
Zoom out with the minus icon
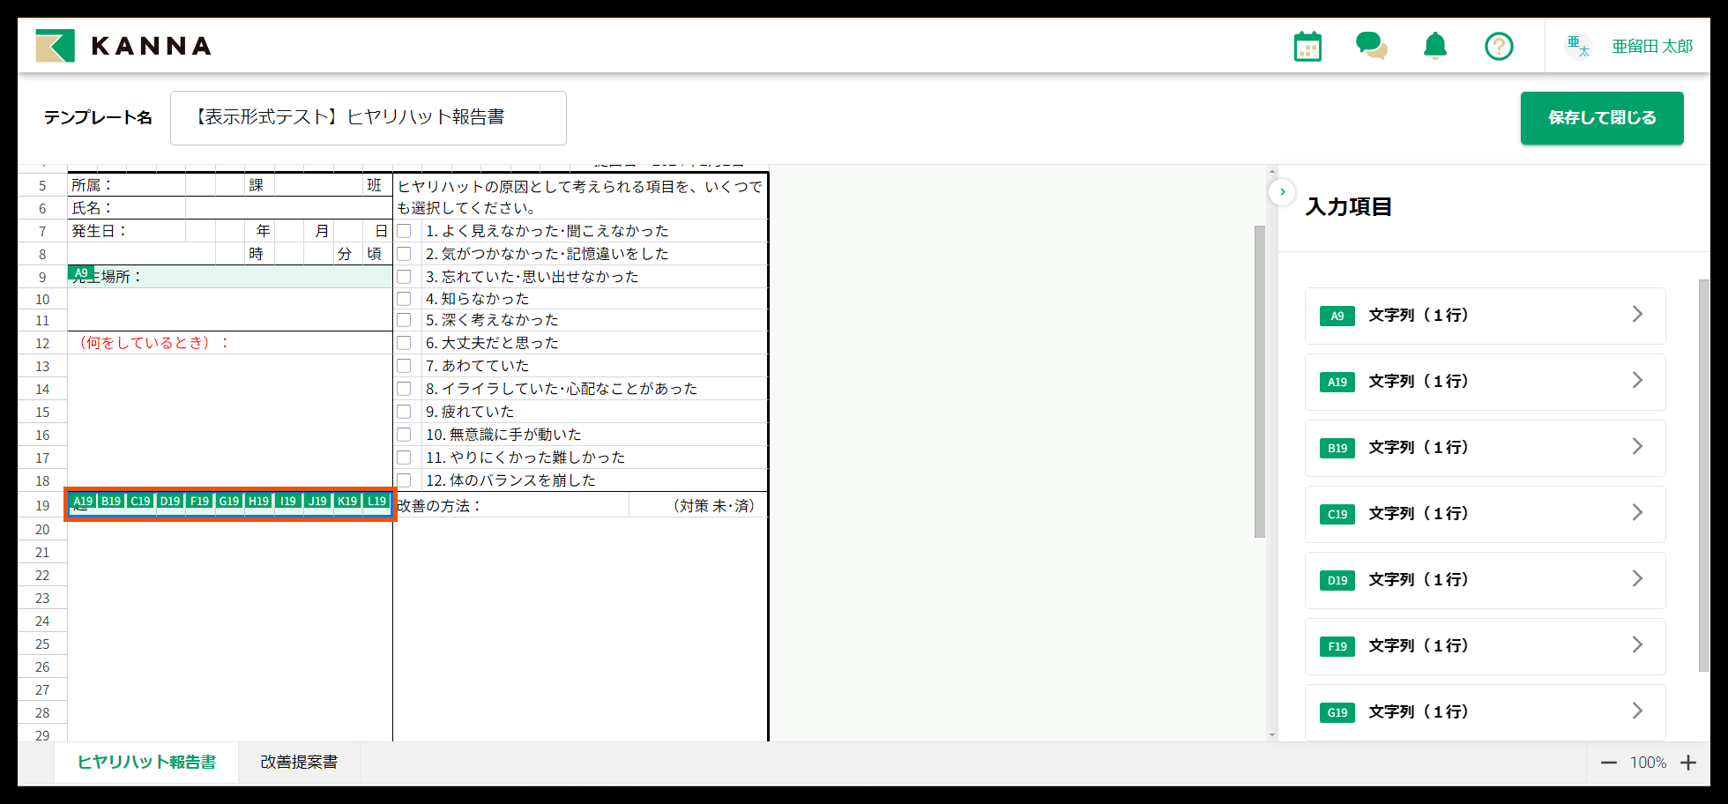coord(1608,763)
